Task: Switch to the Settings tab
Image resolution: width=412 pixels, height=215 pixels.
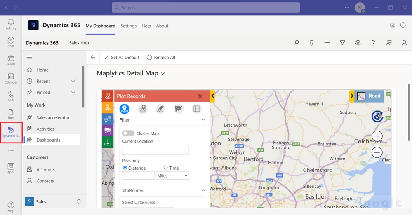Action: coord(129,26)
